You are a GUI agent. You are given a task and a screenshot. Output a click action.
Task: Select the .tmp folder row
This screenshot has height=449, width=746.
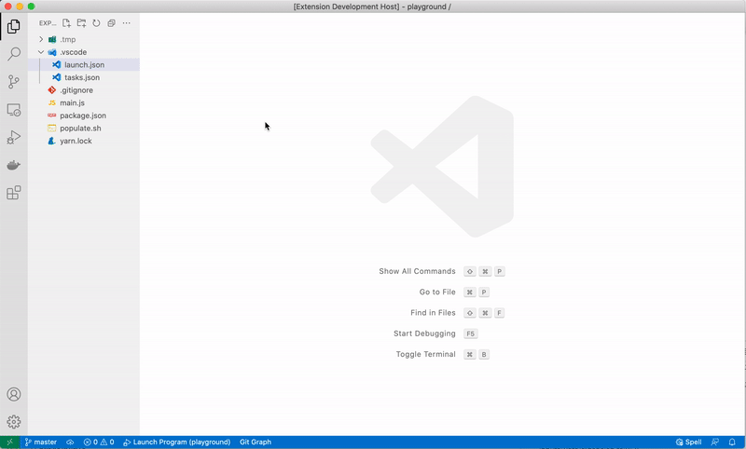click(84, 39)
